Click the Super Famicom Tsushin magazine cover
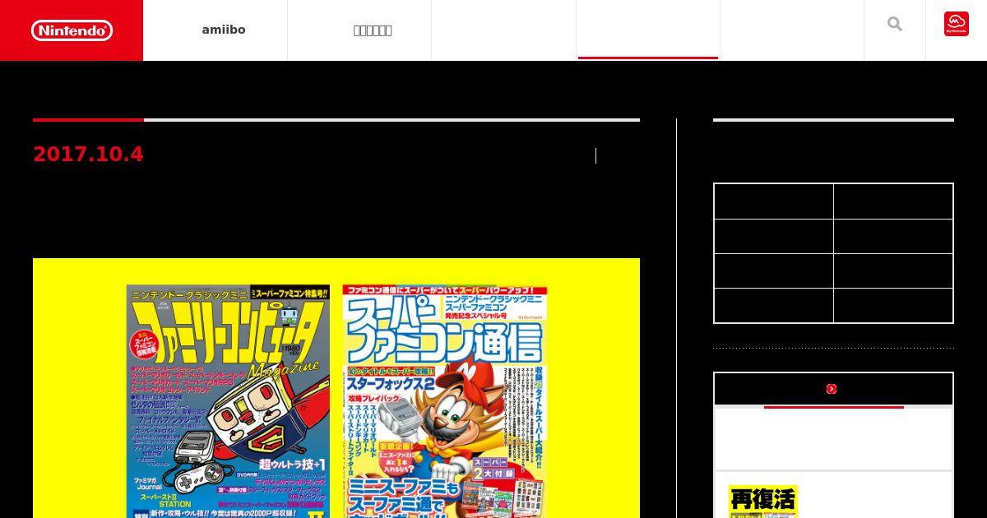987x518 pixels. click(x=445, y=401)
